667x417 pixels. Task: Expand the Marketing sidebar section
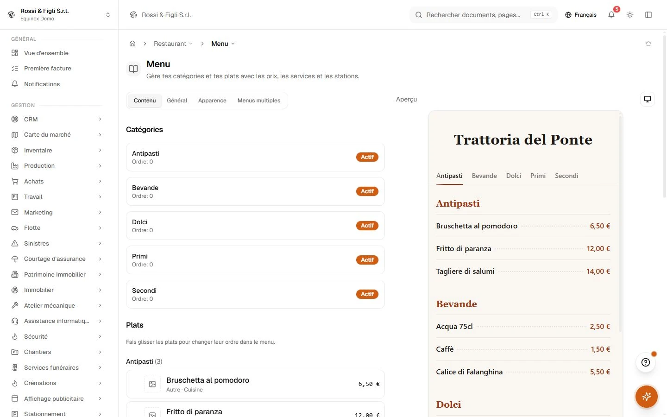point(57,212)
